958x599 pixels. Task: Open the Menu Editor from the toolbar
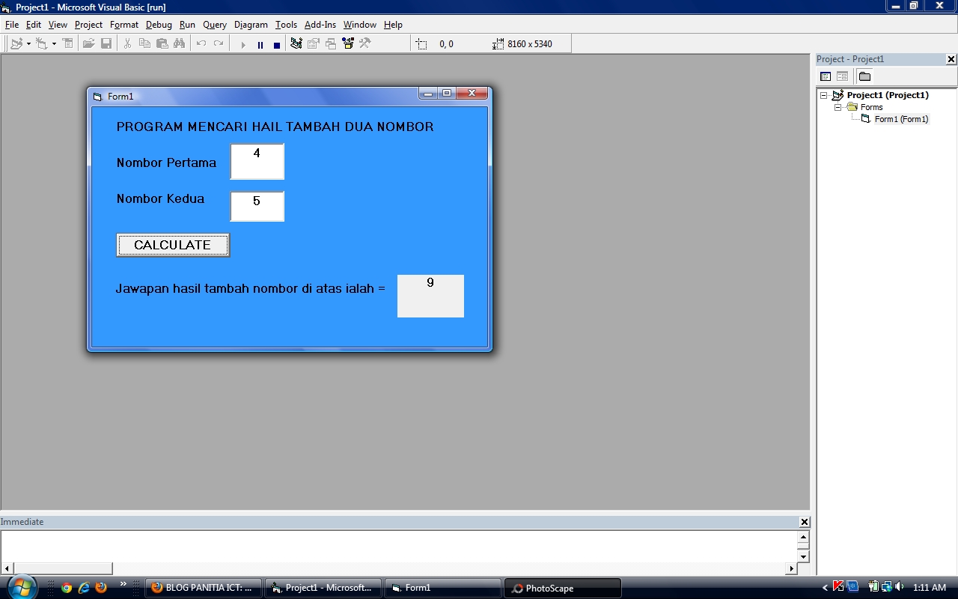click(68, 44)
